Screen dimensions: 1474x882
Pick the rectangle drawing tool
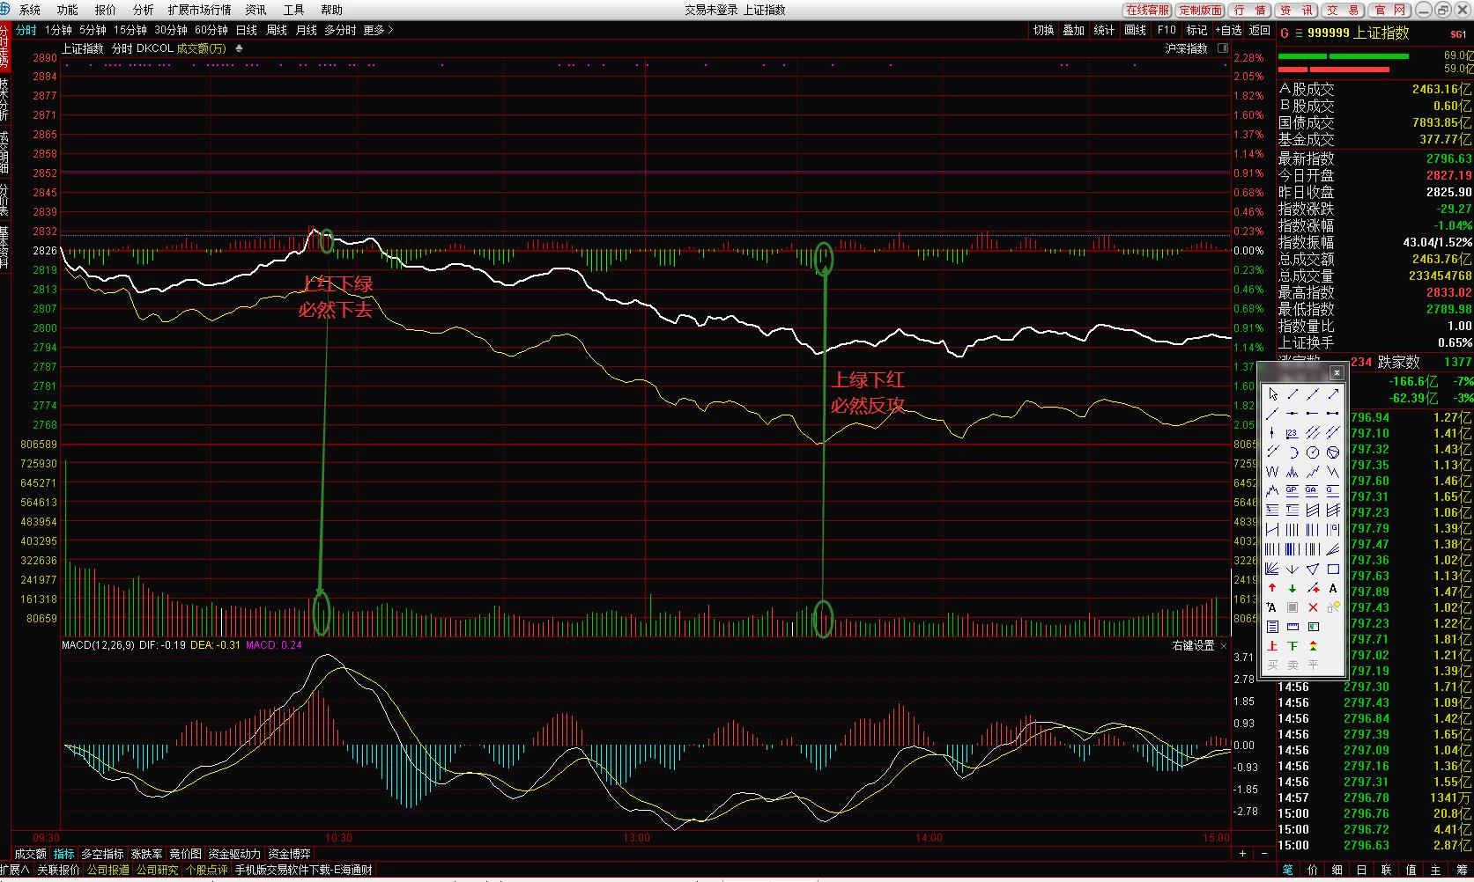[x=1333, y=569]
